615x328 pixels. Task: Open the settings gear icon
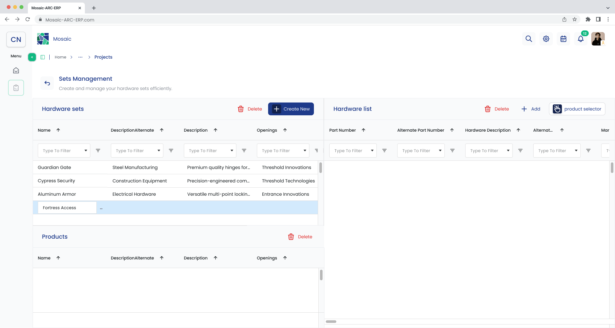click(x=546, y=39)
